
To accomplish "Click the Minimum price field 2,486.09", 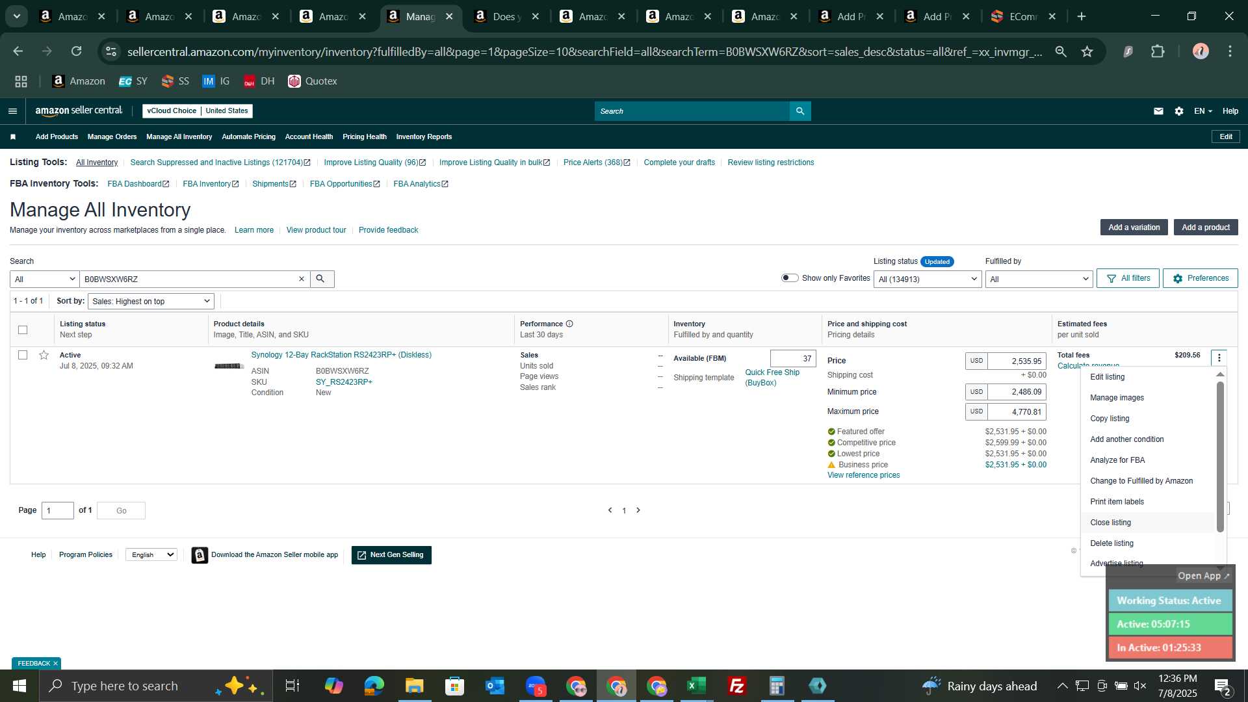I will pos(1017,392).
